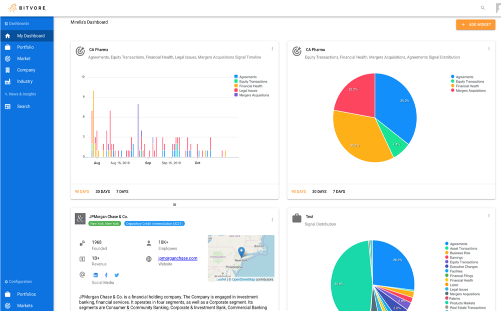This screenshot has height=311, width=501.
Task: Select 7 DAYS on pie distribution widget
Action: click(x=339, y=192)
